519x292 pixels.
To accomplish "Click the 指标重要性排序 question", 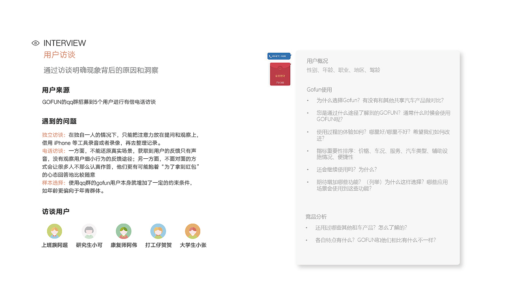I will (x=382, y=154).
